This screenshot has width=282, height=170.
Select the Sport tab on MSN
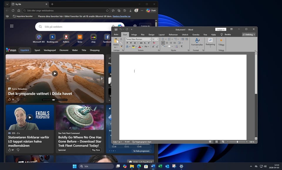pyautogui.click(x=37, y=50)
